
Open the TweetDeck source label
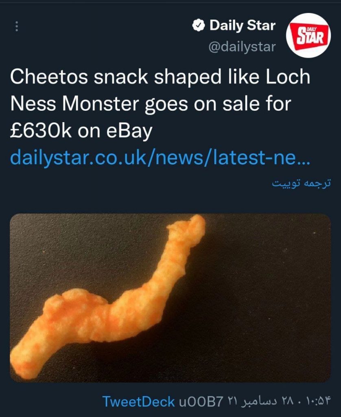coord(138,402)
